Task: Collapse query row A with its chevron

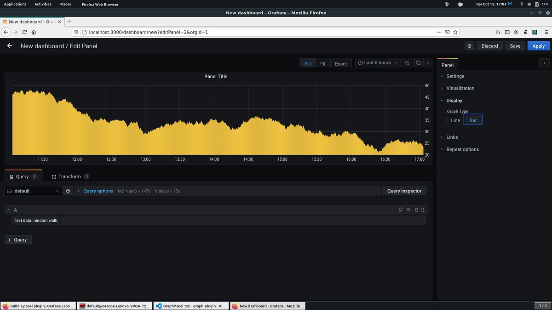Action: click(9, 209)
